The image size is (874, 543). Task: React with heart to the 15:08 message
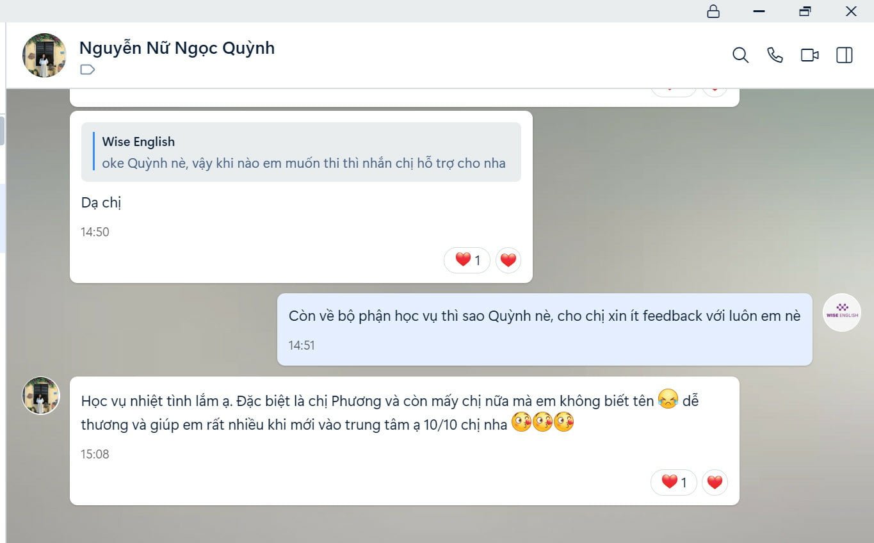tap(715, 482)
